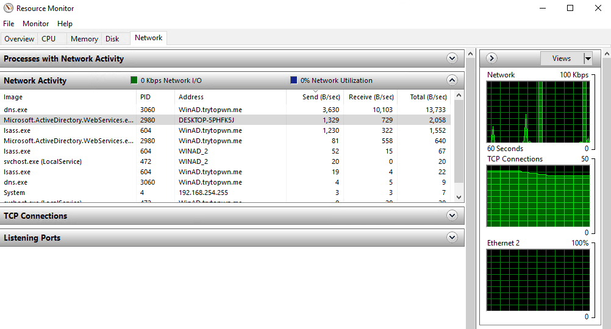Click blue Network Utilization indicator square
Screen dimensions: 611x329
(294, 80)
